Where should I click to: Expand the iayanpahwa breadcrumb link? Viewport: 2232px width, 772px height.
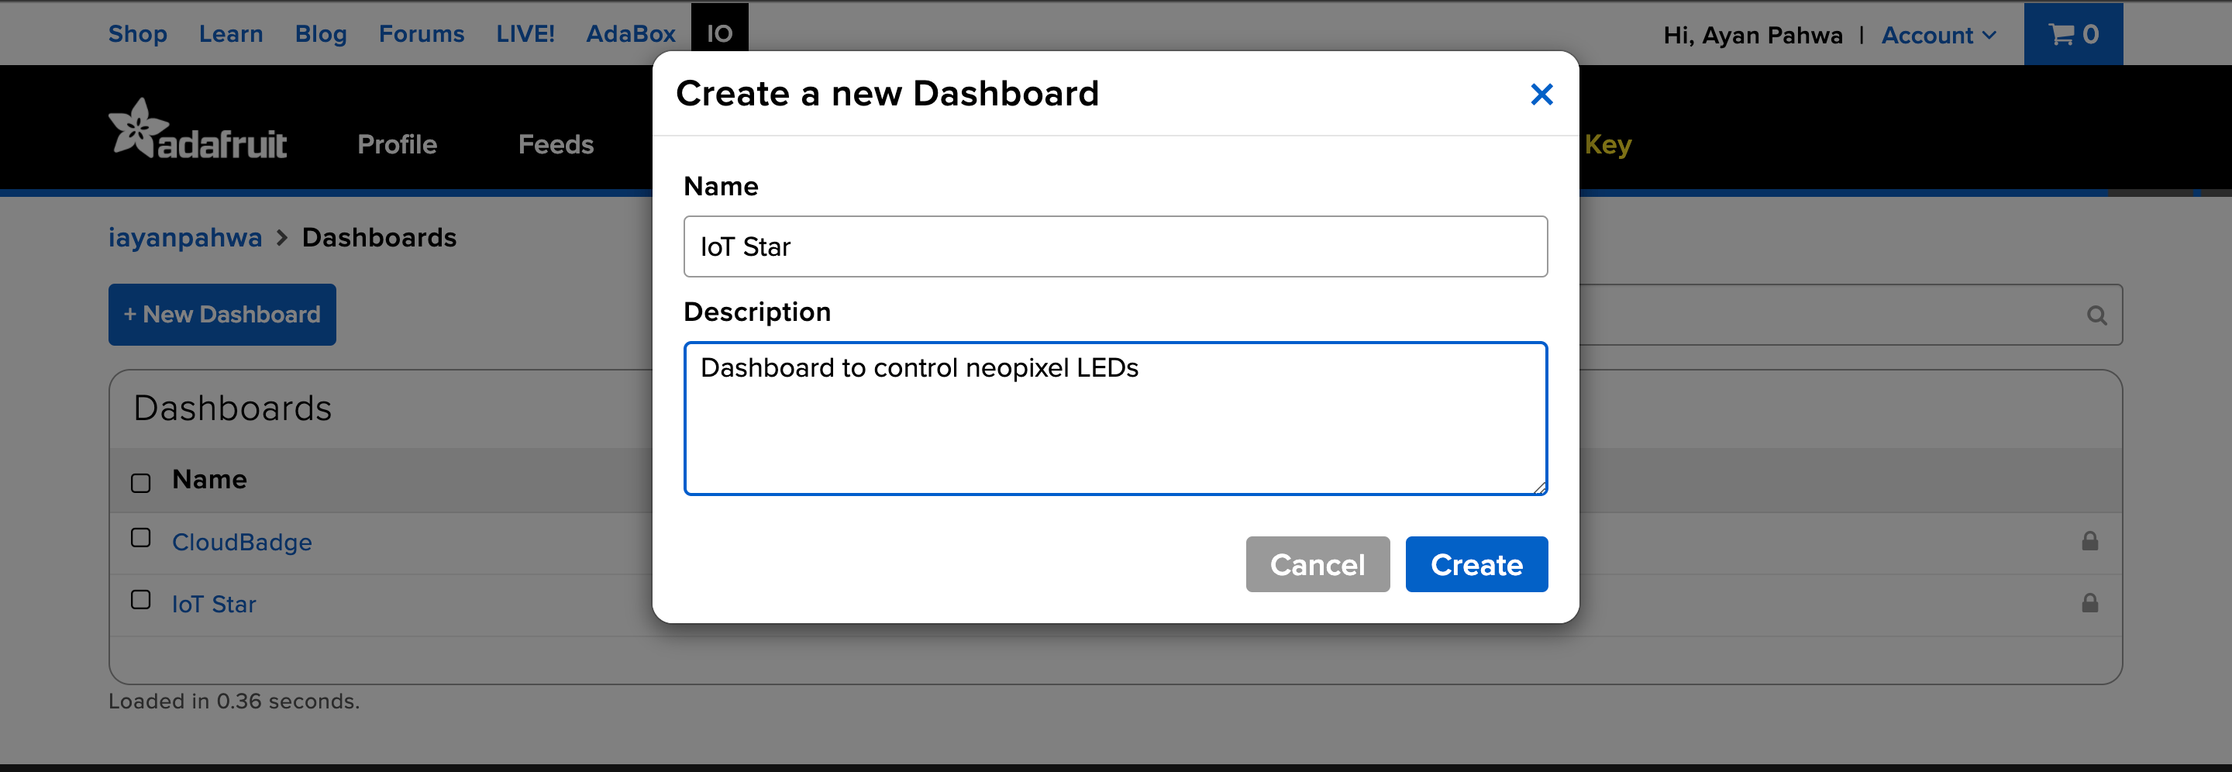tap(184, 236)
